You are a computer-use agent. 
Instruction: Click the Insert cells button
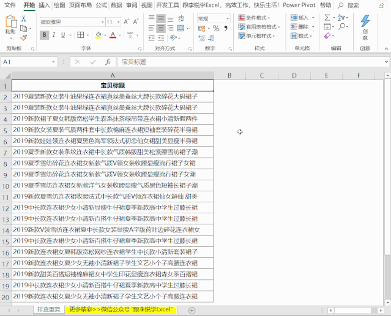[x=300, y=18]
